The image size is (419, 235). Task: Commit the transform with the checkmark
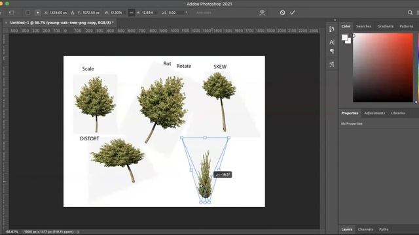point(293,12)
